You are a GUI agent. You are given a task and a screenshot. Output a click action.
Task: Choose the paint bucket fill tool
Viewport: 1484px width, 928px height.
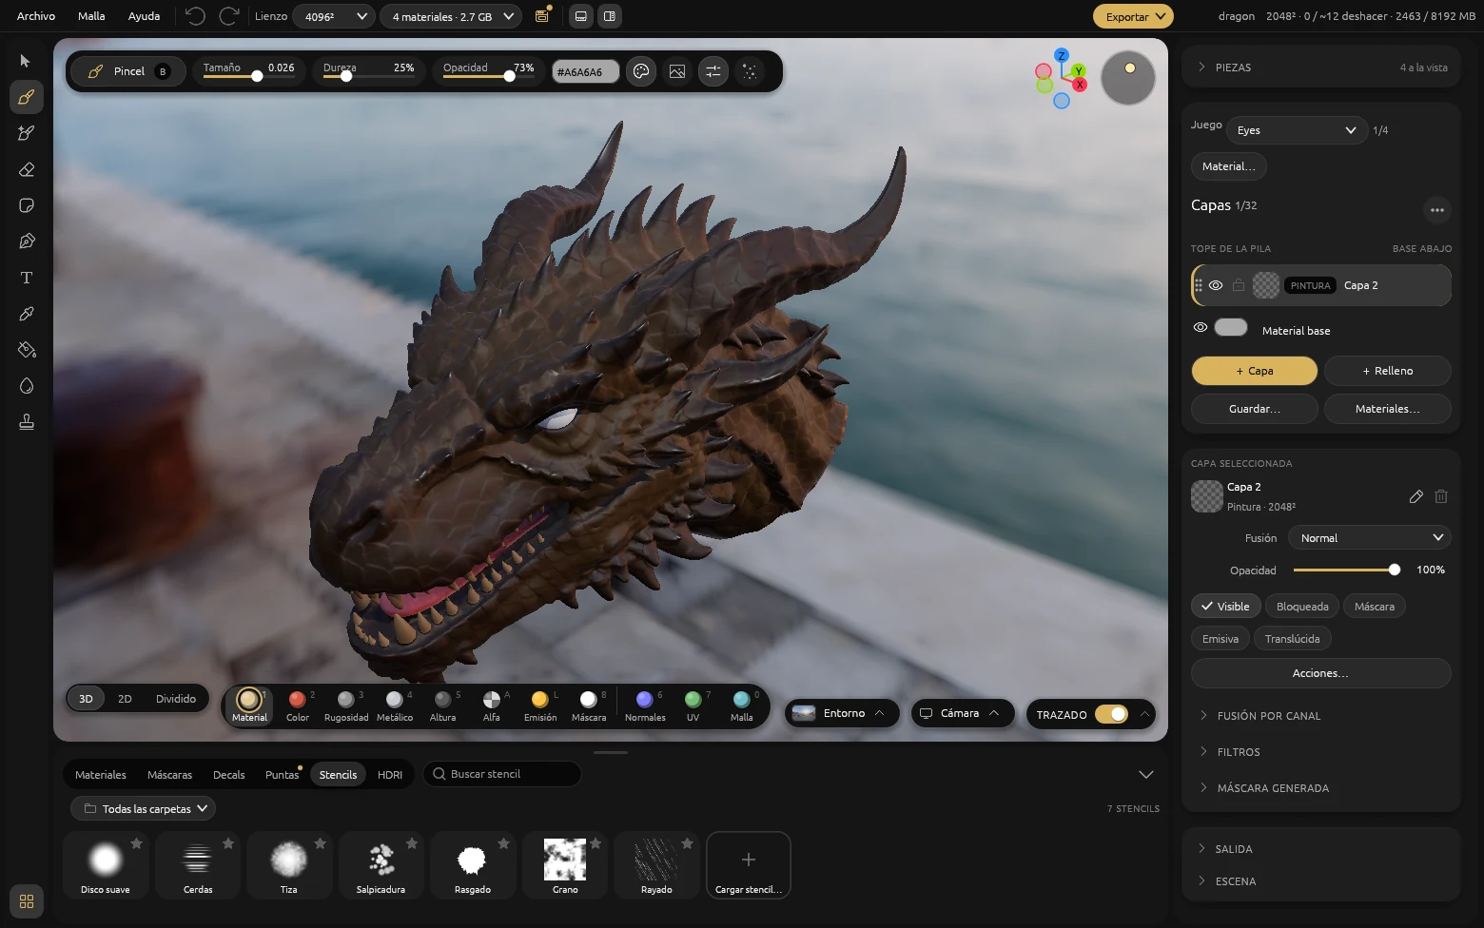point(27,350)
